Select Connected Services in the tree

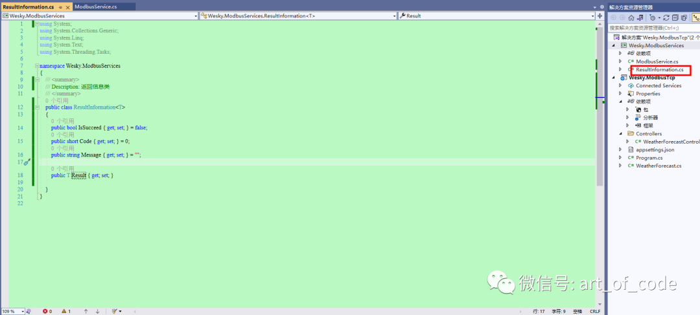coord(659,85)
